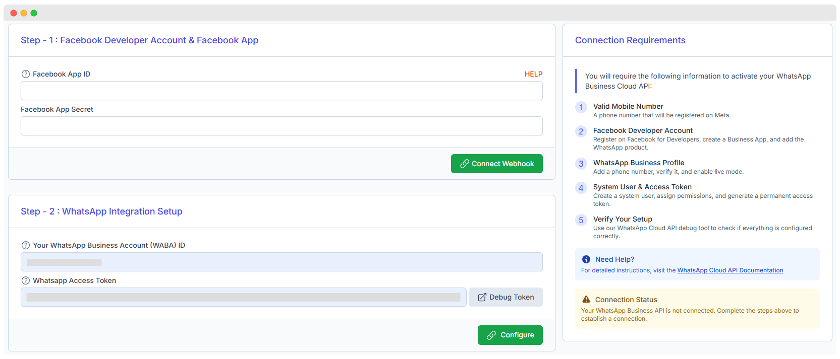Viewport: 840px width, 359px height.
Task: Click the Connection Status heading text
Action: (626, 300)
